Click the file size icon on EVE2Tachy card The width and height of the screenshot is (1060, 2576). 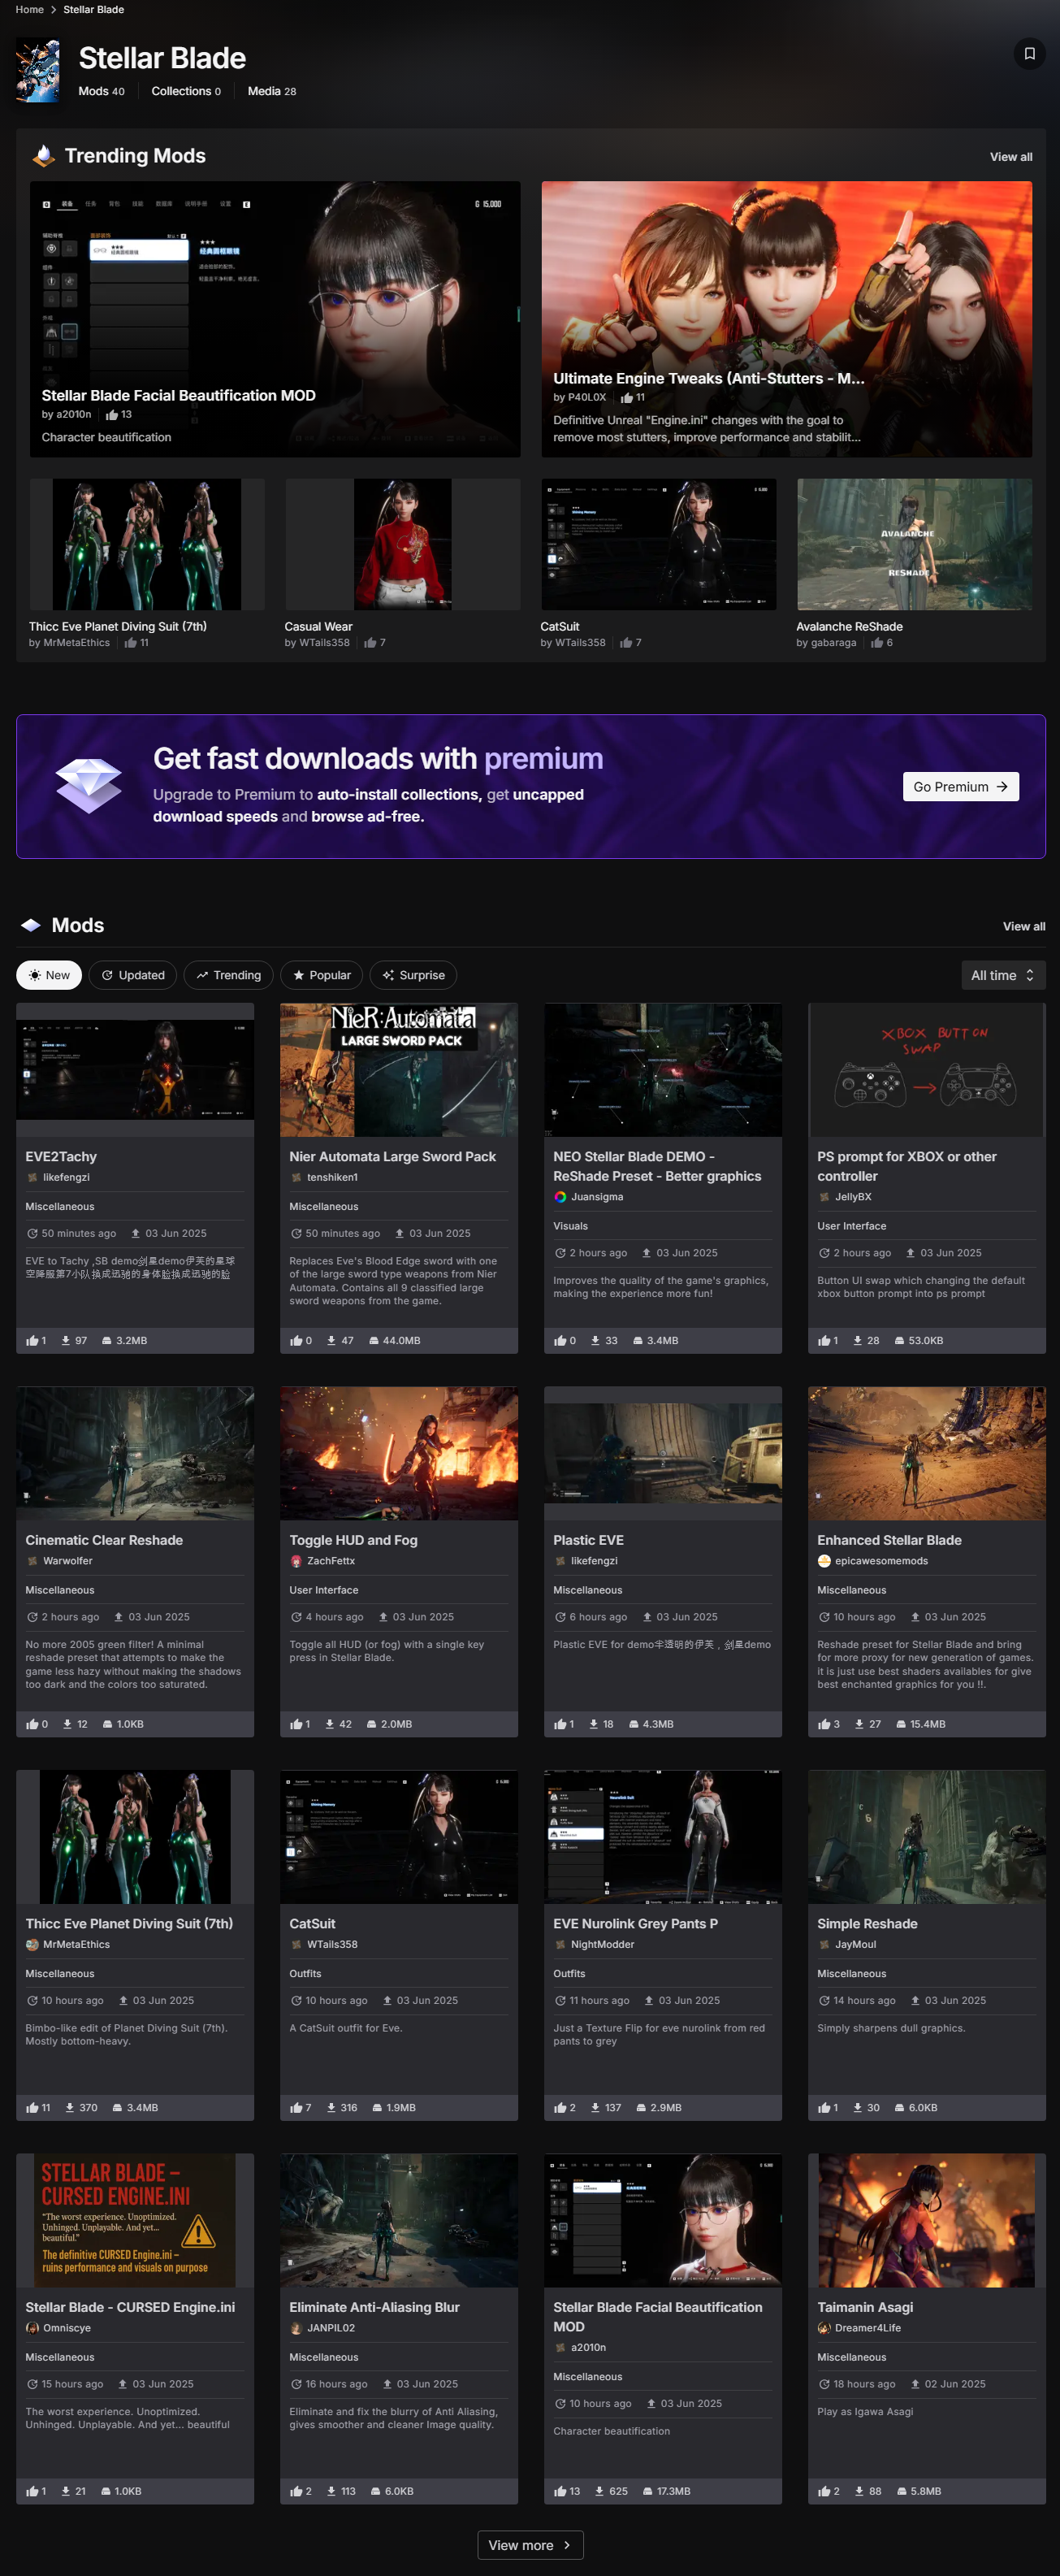[107, 1340]
